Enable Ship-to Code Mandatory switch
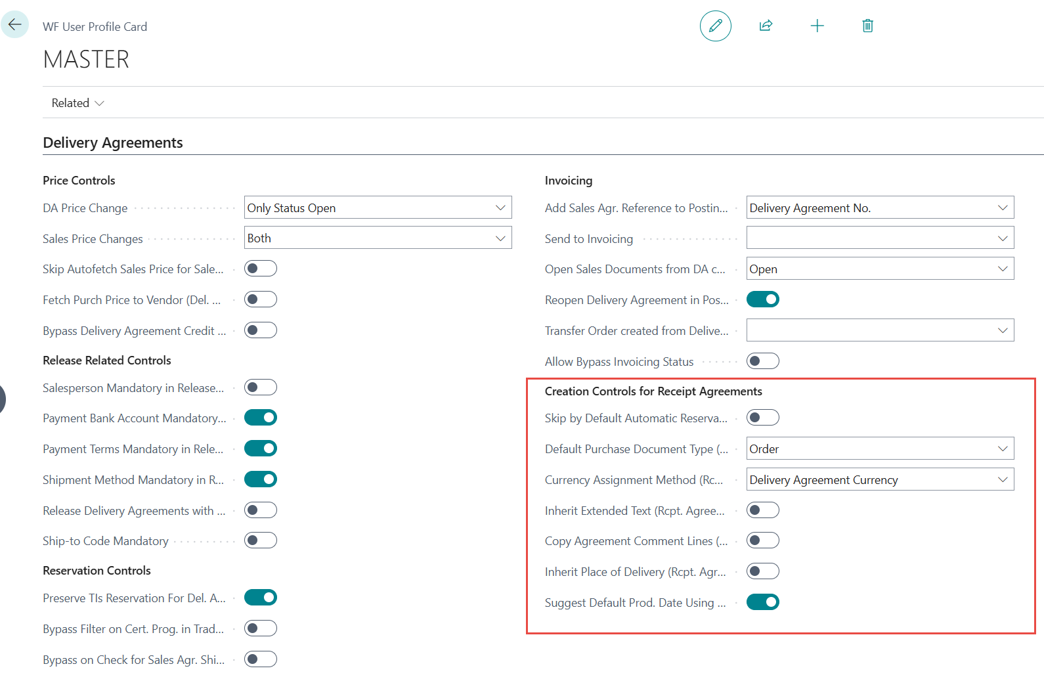 tap(261, 540)
